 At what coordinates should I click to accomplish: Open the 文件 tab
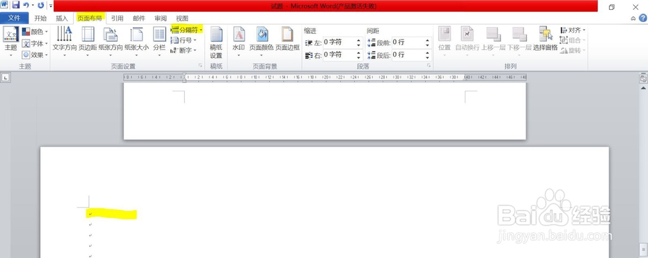pyautogui.click(x=14, y=18)
